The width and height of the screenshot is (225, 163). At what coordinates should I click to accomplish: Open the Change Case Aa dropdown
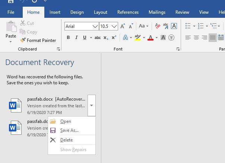143,26
